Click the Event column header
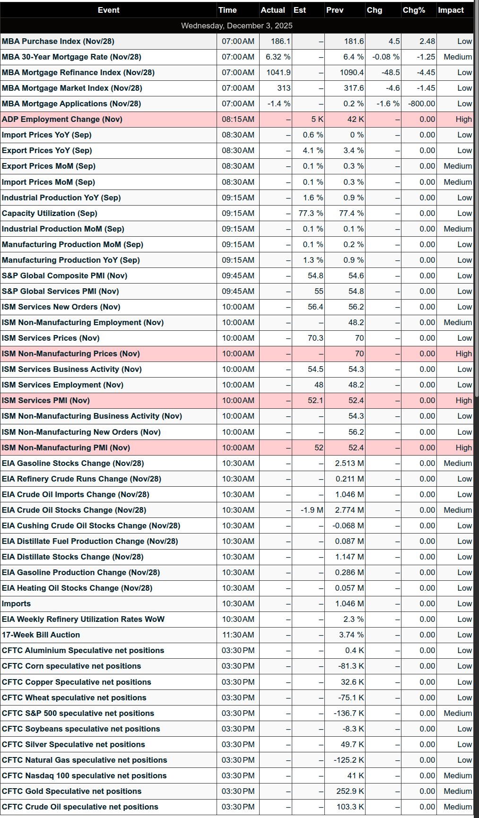Screen dimensions: 479x818 tap(108, 10)
